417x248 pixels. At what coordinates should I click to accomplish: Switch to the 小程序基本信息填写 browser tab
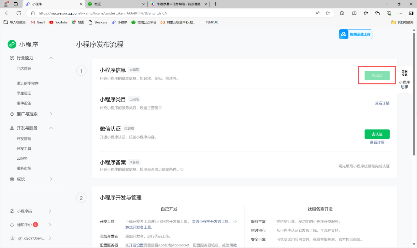(x=179, y=4)
